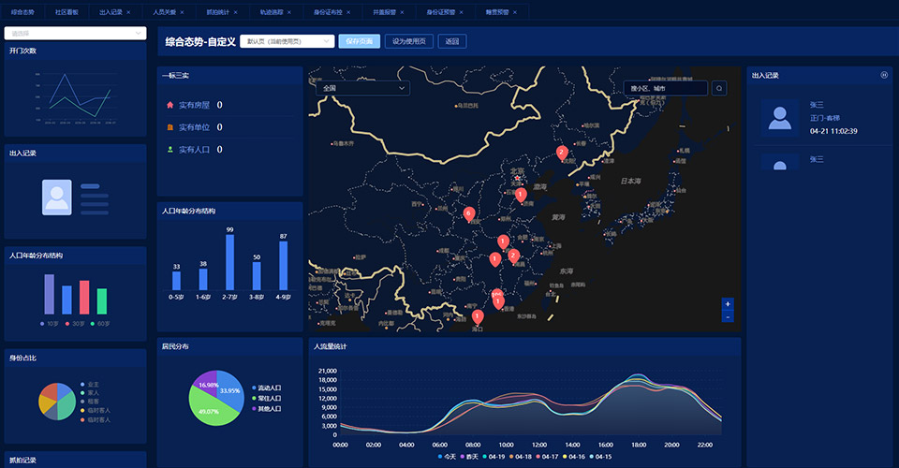
Task: Open the 全国 region dropdown on map
Action: 364,88
